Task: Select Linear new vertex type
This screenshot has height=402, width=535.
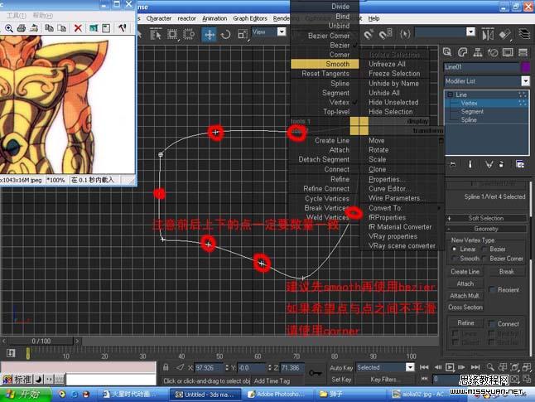Action: click(x=454, y=249)
